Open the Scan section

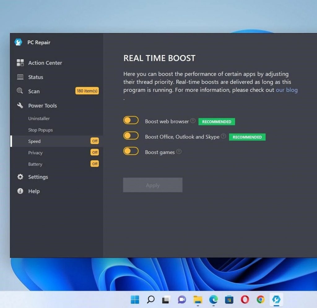34,91
